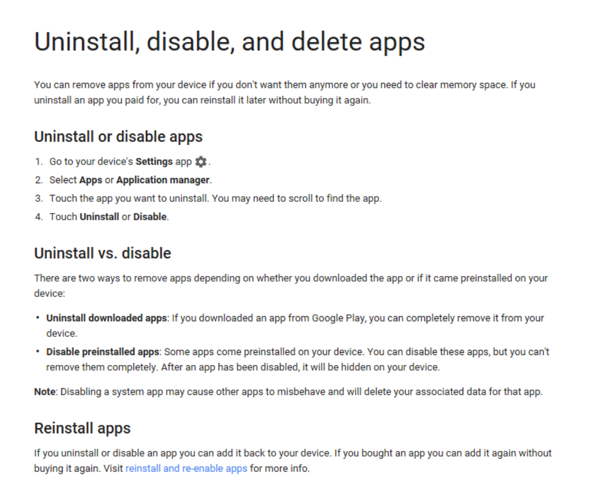
Task: Click the Disable preinstalled apps bullet label
Action: [x=103, y=352]
